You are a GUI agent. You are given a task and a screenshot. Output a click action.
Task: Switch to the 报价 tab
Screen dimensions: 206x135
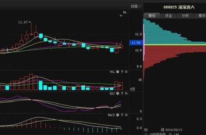[152, 16]
